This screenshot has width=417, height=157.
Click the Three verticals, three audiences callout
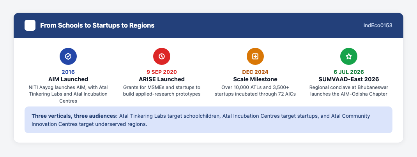[x=208, y=120]
